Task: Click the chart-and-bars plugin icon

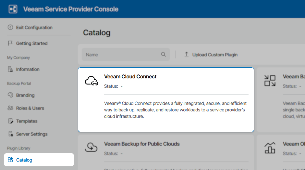Action: [270, 148]
